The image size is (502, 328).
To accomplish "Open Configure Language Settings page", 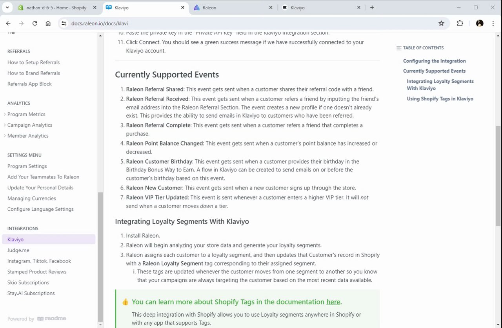I will click(x=40, y=209).
